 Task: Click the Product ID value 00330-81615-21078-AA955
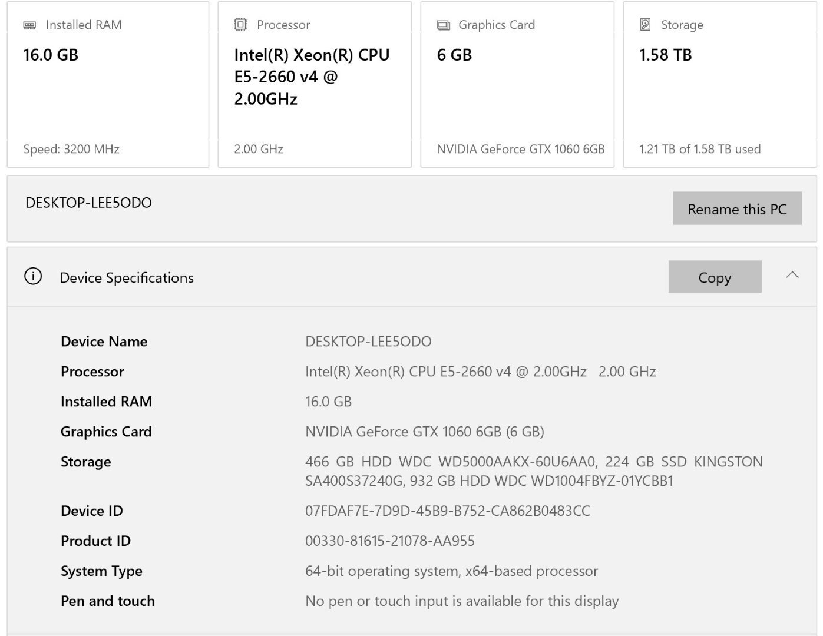point(389,541)
